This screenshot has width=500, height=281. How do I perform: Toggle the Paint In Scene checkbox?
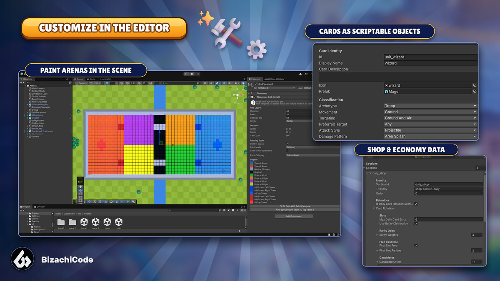click(287, 144)
